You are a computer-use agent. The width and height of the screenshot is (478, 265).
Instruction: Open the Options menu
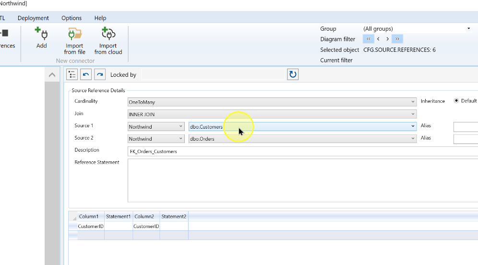(x=72, y=18)
